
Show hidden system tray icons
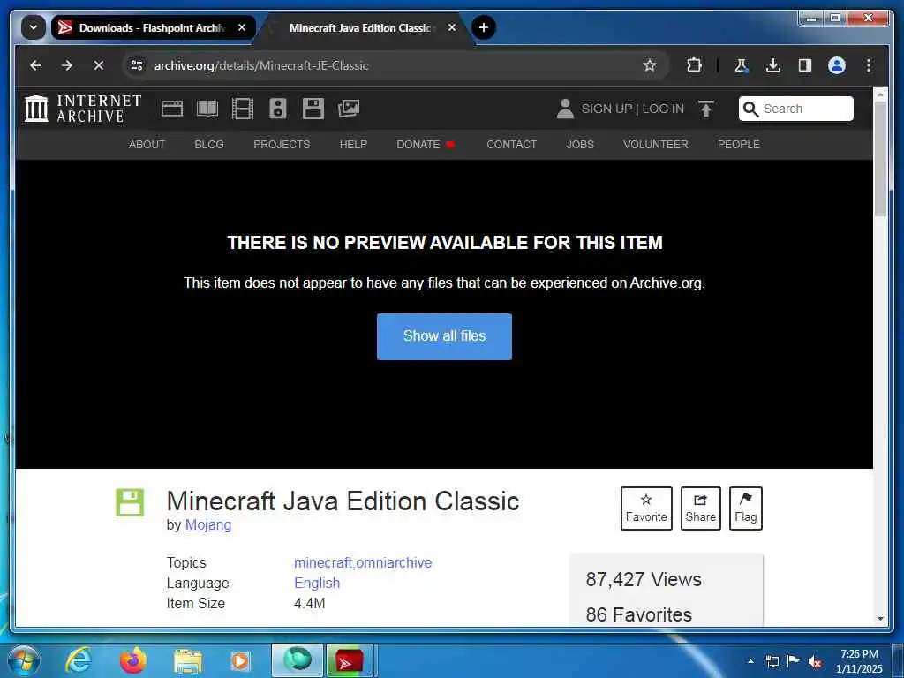[750, 661]
